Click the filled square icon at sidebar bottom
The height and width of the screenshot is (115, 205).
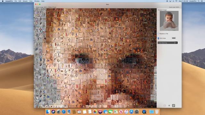coord(174,105)
